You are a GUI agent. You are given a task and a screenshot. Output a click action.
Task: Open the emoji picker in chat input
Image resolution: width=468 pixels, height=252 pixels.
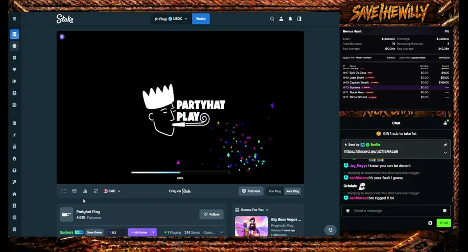point(445,211)
